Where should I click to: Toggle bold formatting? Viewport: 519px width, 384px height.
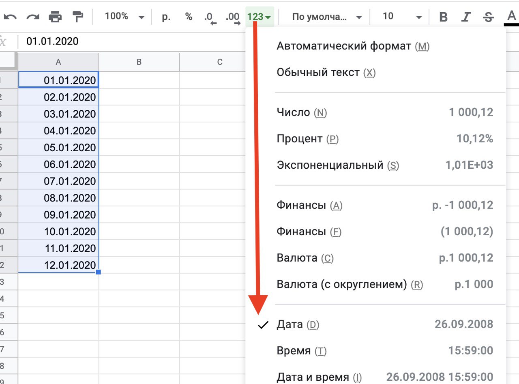[x=444, y=17]
